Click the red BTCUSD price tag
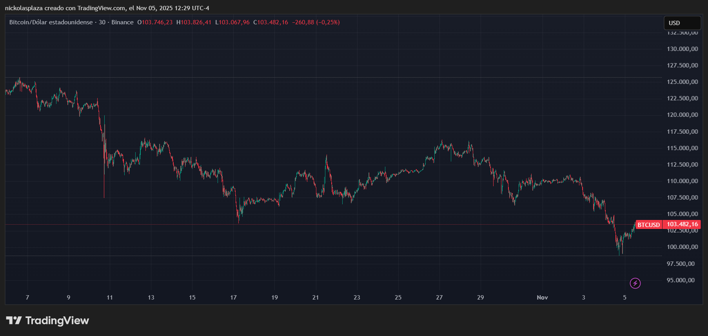708x336 pixels. [648, 225]
